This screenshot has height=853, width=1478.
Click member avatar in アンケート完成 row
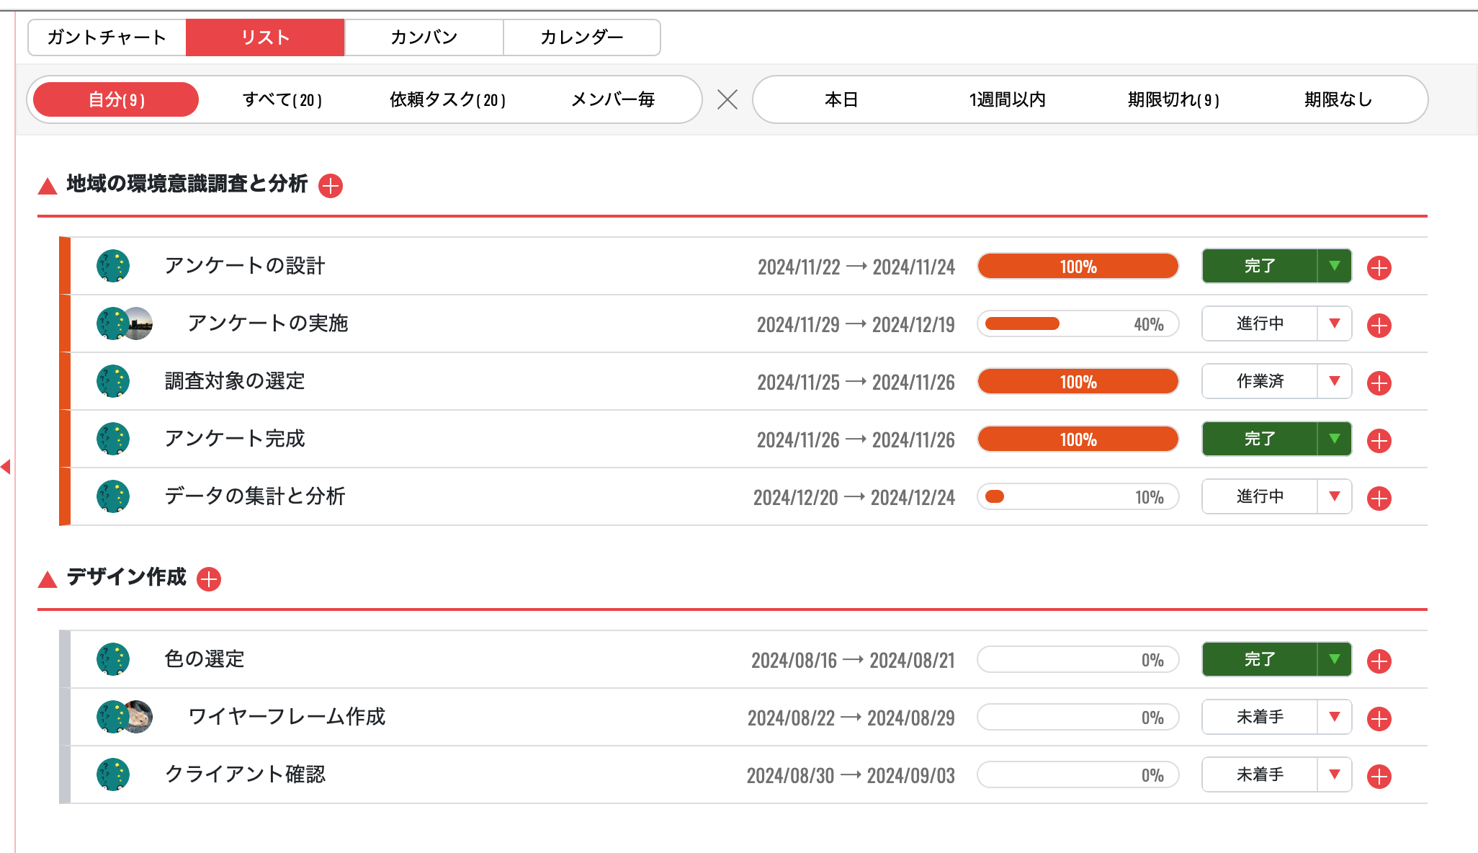[113, 439]
